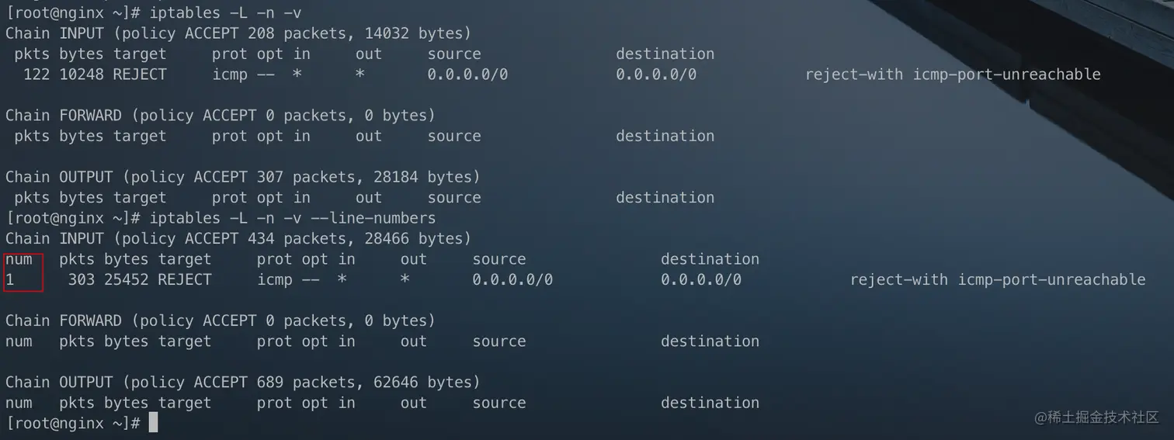Click the "num" header under second Chain INPUT
The height and width of the screenshot is (440, 1174).
tap(19, 259)
